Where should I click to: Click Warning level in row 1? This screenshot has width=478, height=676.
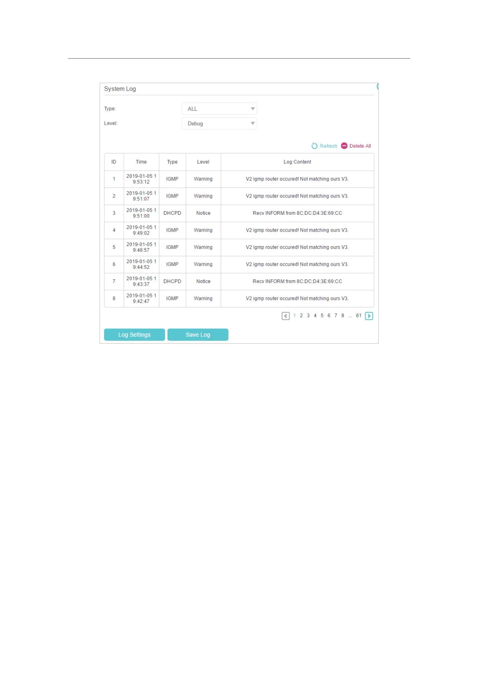pyautogui.click(x=203, y=179)
